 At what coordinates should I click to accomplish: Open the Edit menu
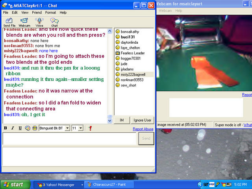(x=15, y=13)
